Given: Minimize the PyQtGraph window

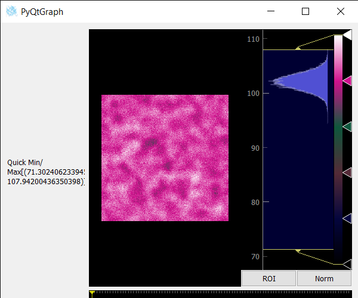Looking at the screenshot, I should click(271, 11).
